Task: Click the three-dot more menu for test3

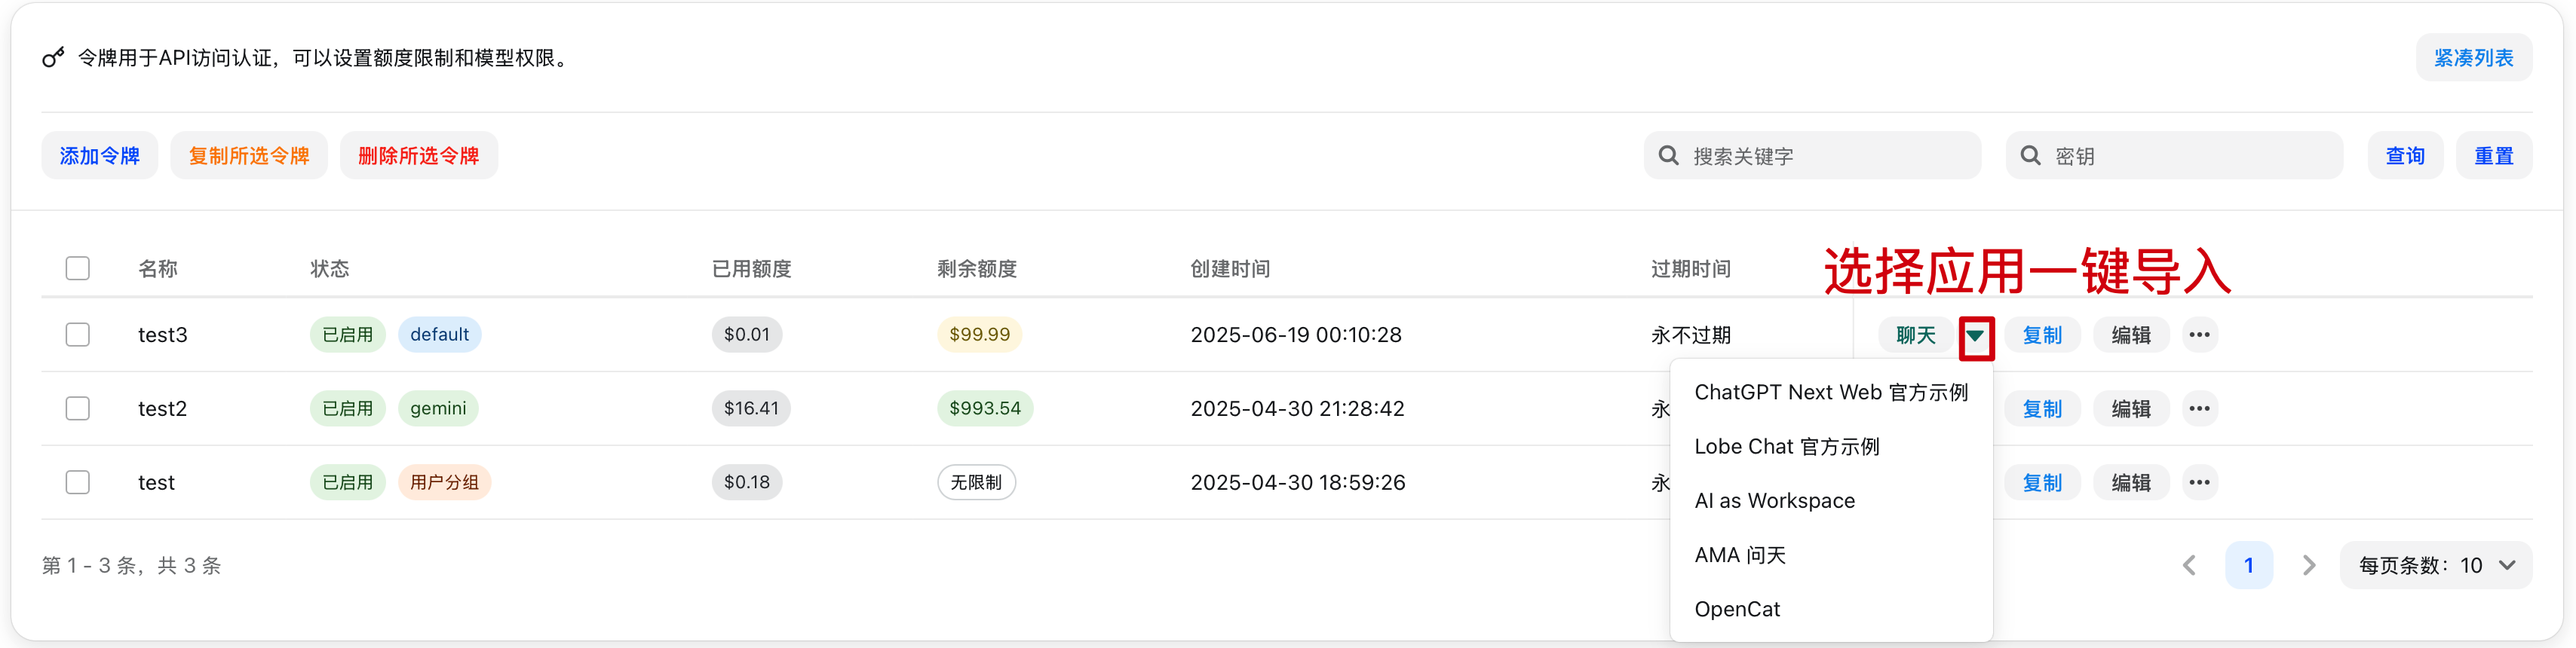Action: pyautogui.click(x=2198, y=335)
